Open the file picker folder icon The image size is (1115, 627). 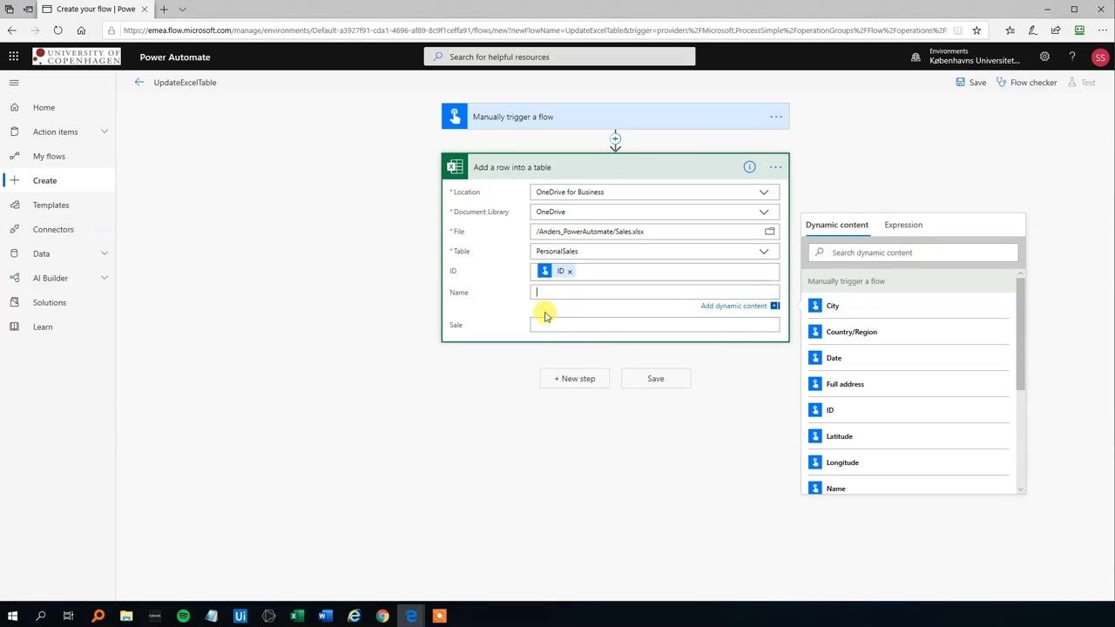pyautogui.click(x=770, y=232)
